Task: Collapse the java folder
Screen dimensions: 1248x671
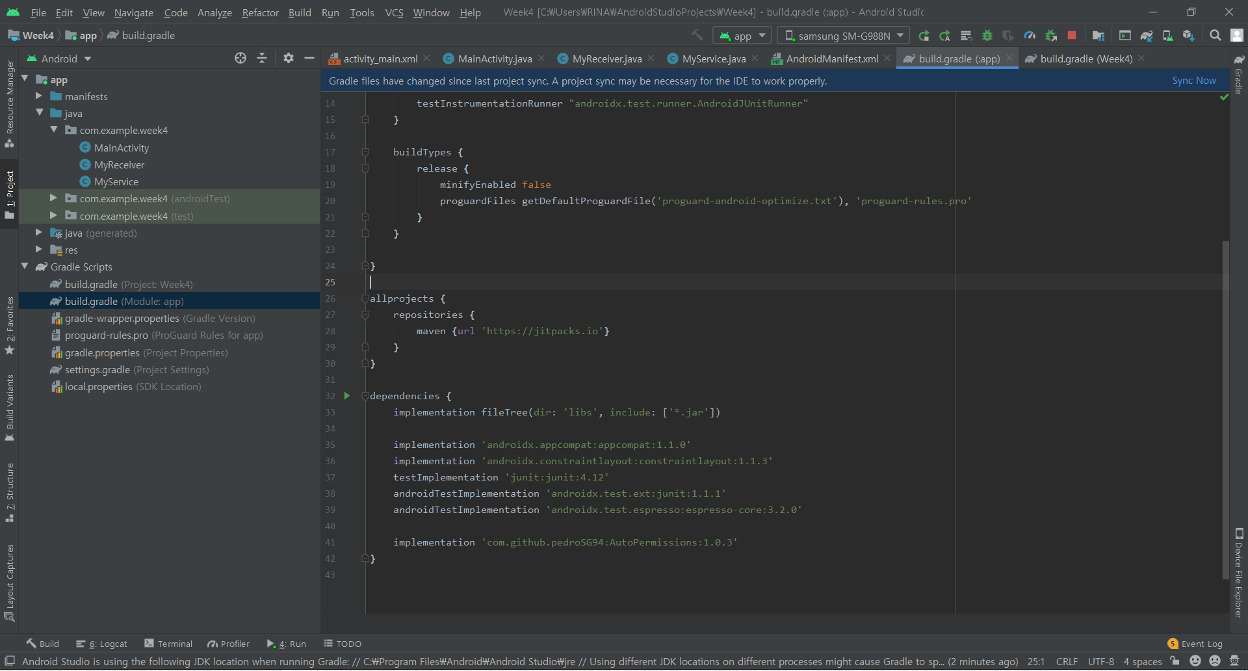Action: coord(39,112)
